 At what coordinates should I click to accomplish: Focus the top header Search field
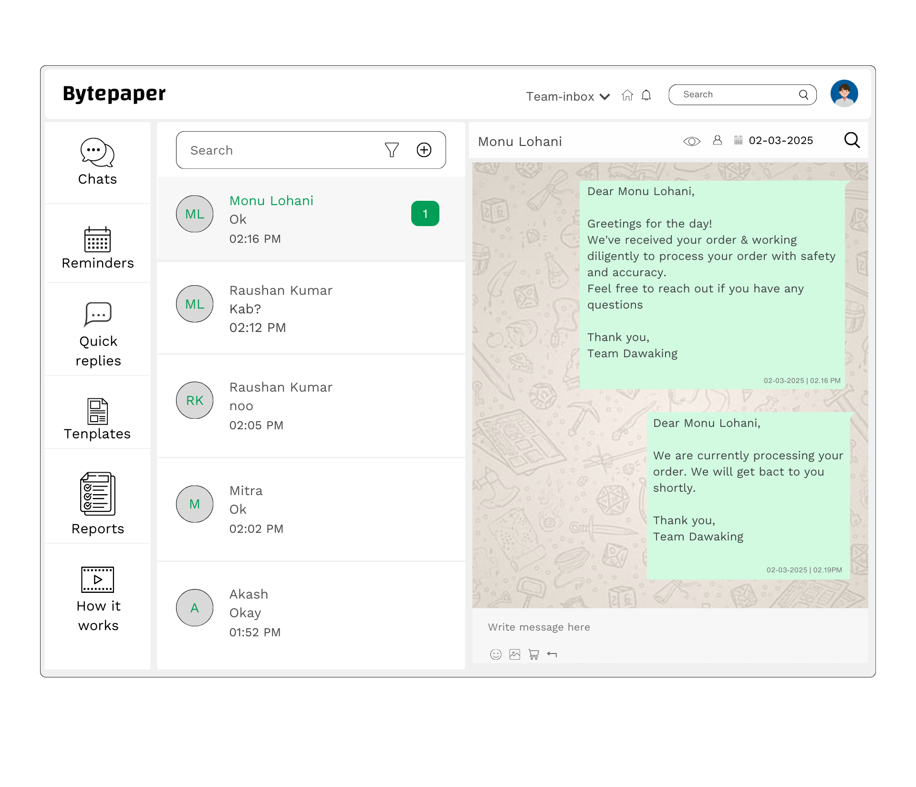[x=742, y=94]
